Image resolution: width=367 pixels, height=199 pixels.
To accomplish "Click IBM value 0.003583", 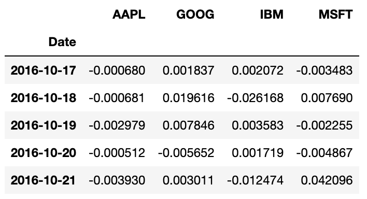I will click(258, 125).
